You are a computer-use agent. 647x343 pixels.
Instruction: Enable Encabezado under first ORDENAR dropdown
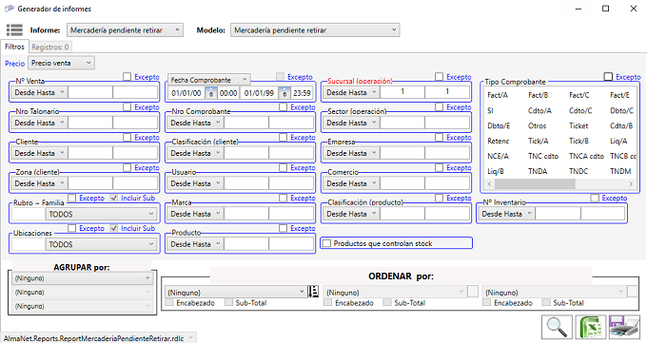[x=169, y=302]
